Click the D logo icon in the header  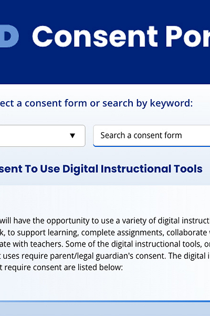click(9, 36)
